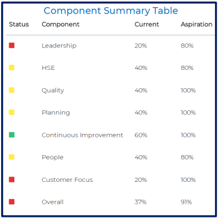The height and width of the screenshot is (218, 218).
Task: Sort by the Status column header
Action: pyautogui.click(x=19, y=24)
